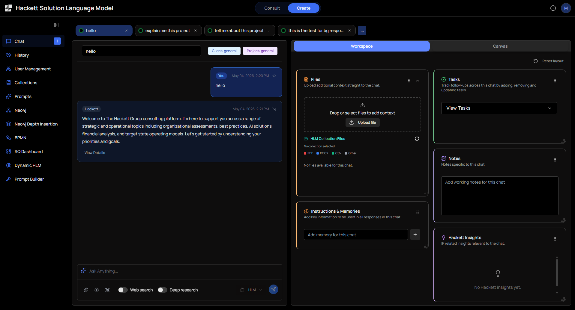This screenshot has width=575, height=310.
Task: Click the chat title field 'hello'
Action: click(x=141, y=51)
